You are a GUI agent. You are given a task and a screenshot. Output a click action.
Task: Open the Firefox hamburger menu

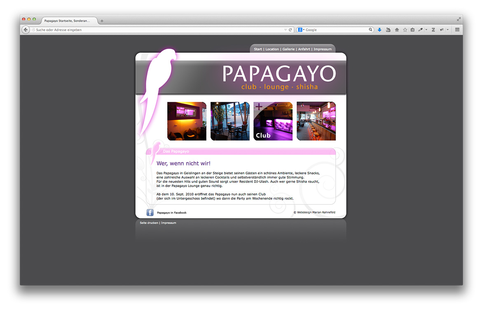[457, 30]
